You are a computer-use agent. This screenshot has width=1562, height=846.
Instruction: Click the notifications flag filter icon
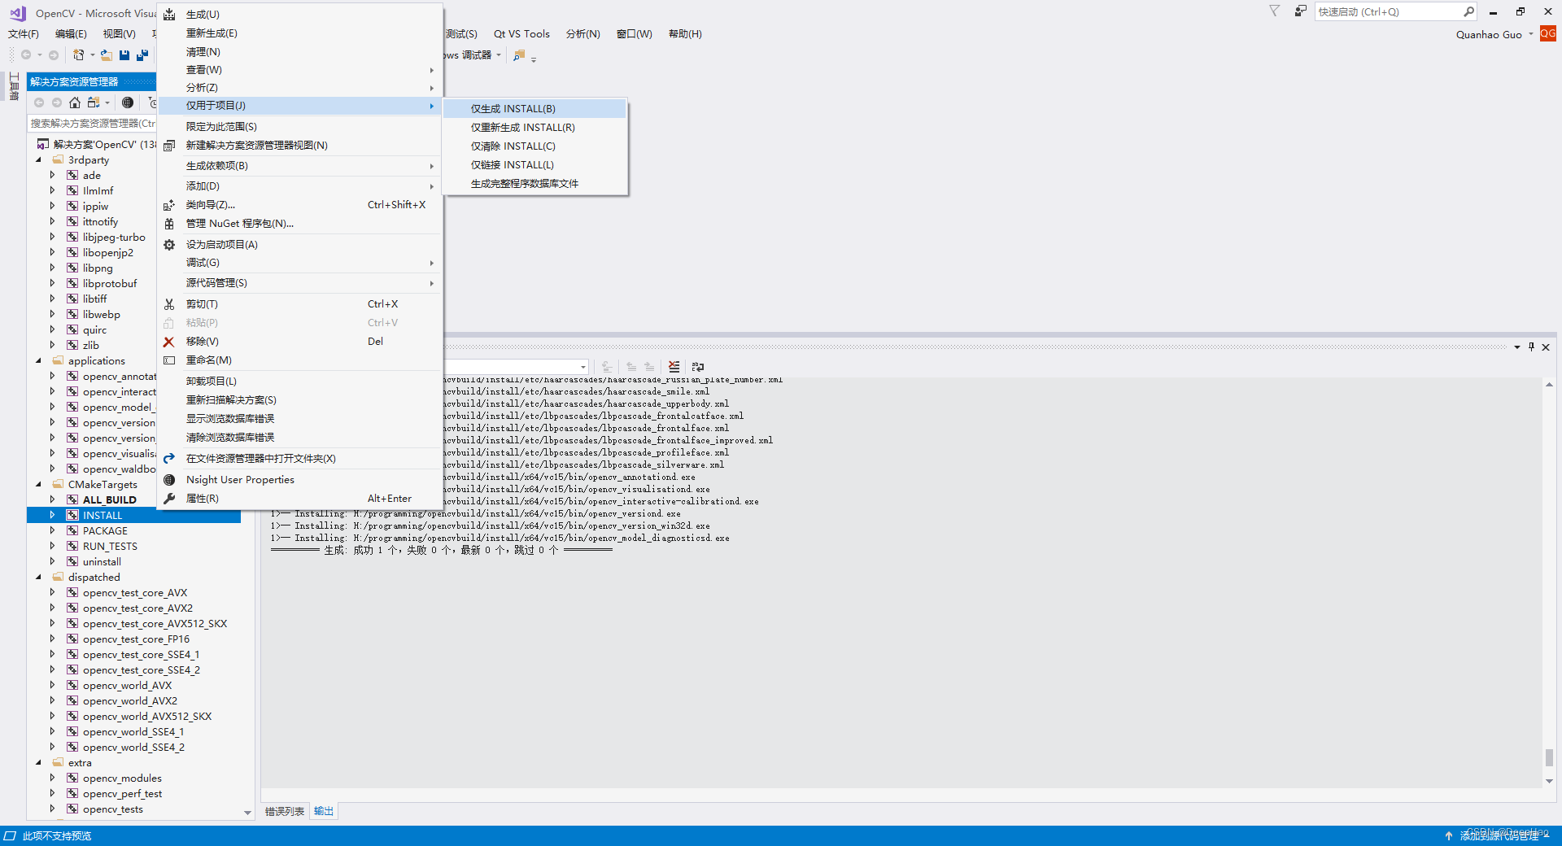click(x=1275, y=11)
